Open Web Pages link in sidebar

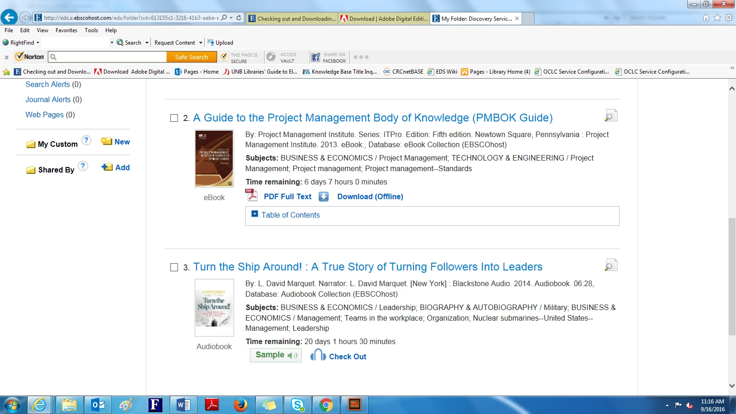(x=45, y=115)
